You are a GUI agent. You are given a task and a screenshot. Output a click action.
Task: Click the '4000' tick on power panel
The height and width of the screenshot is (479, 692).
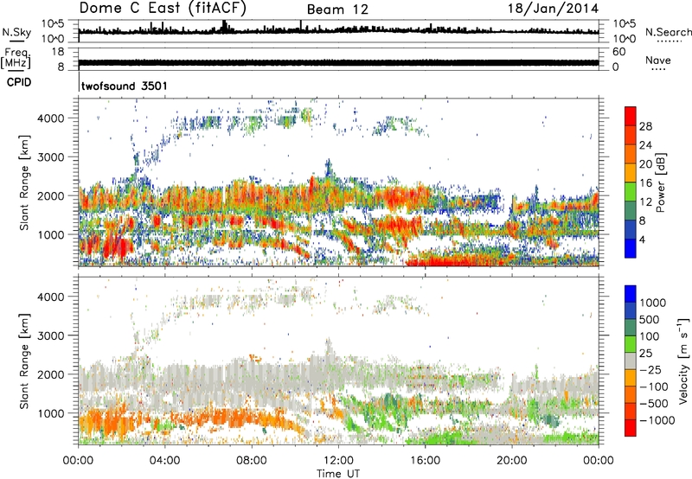[x=50, y=118]
